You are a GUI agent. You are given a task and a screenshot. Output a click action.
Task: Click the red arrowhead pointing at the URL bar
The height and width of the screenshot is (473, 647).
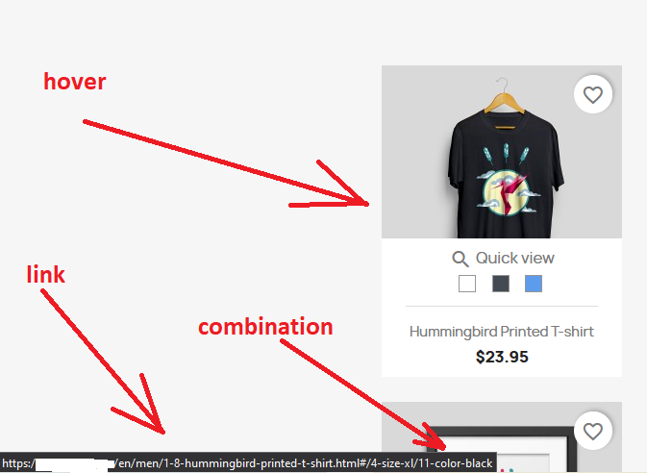click(142, 409)
